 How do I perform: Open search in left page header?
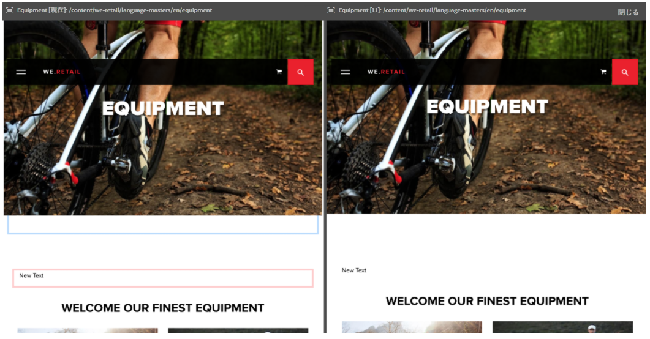point(301,72)
